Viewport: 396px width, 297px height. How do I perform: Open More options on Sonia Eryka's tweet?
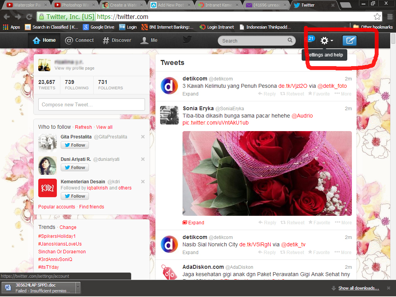343,222
